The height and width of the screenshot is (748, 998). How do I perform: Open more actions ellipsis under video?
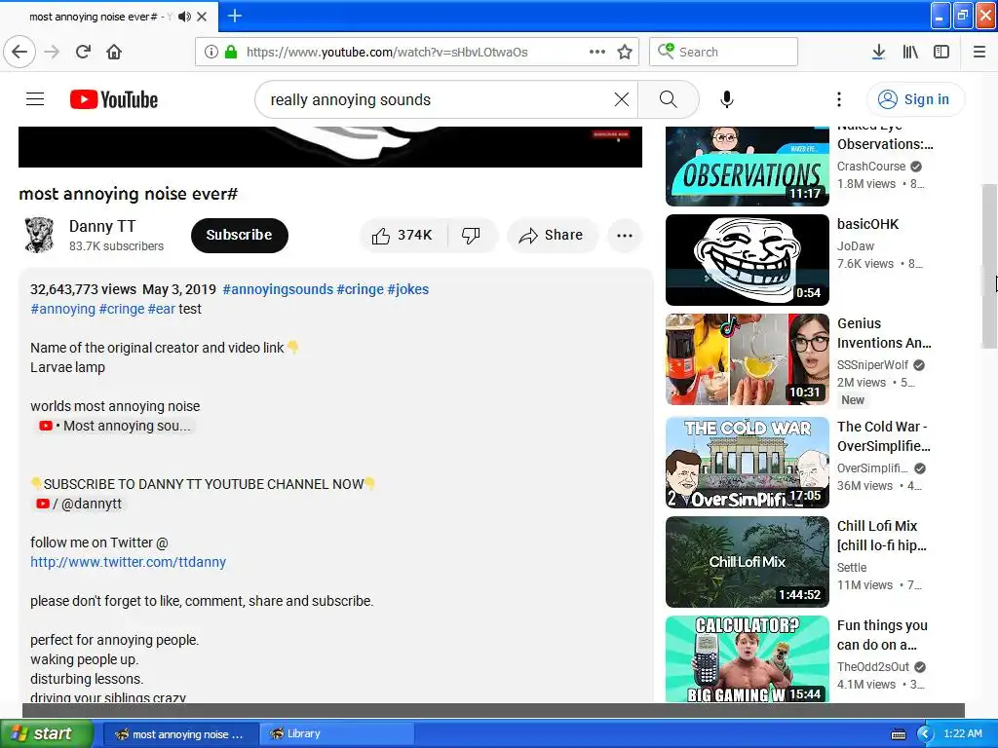pyautogui.click(x=625, y=236)
